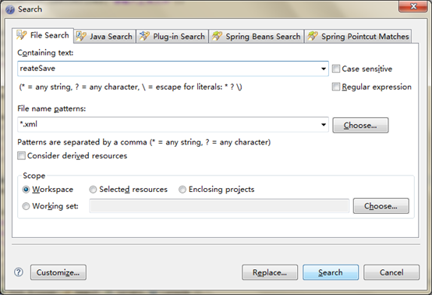Click the Spring Pointcut Matches icon

click(x=313, y=37)
